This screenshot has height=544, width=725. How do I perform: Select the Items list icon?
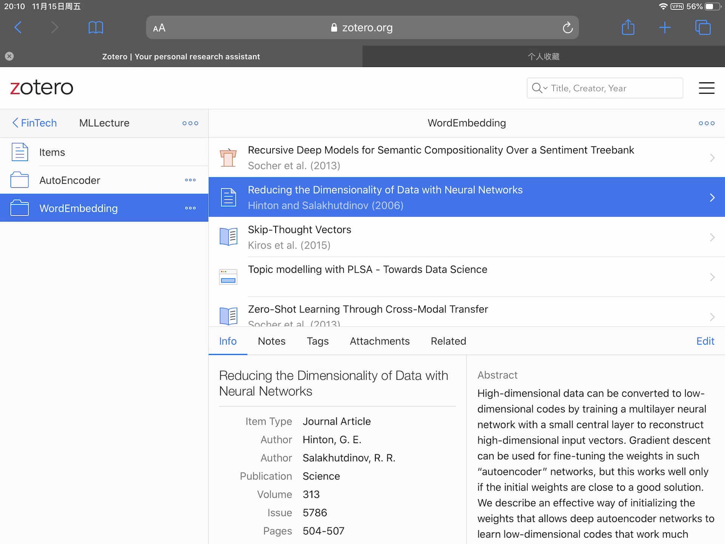(x=19, y=152)
